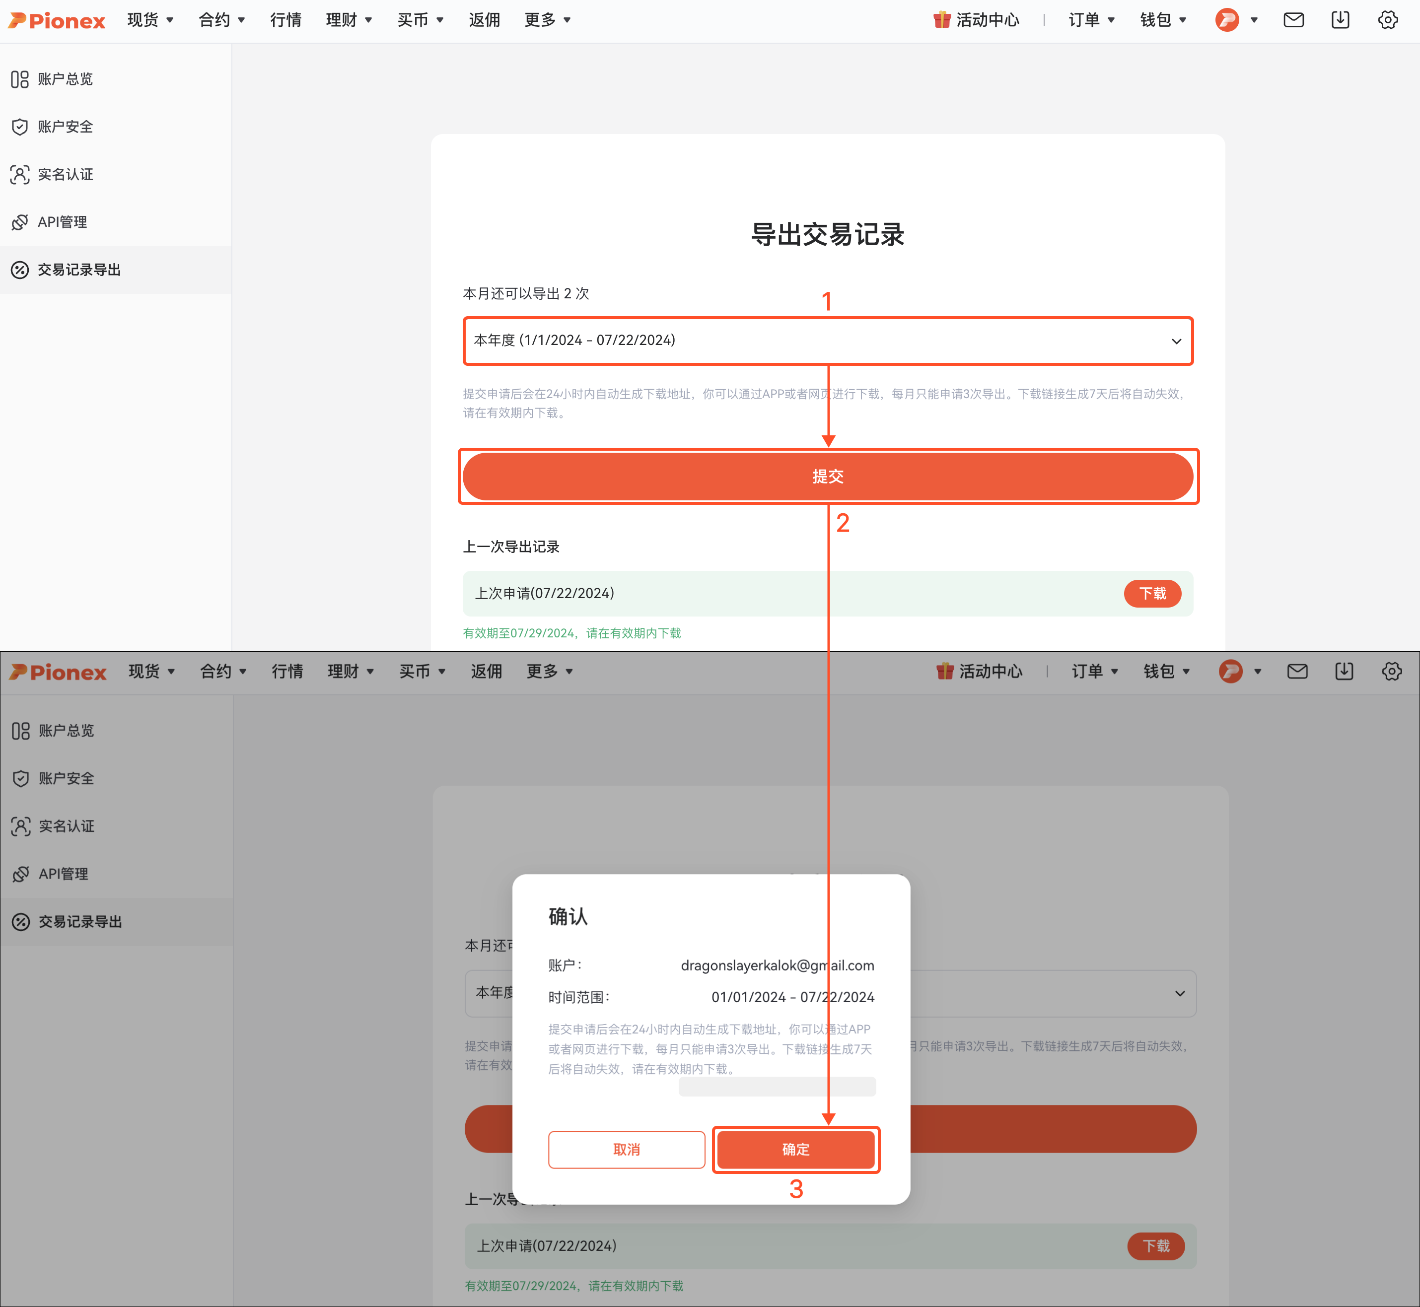The height and width of the screenshot is (1307, 1420).
Task: Open 返佣 in the bottom screenshot navbar
Action: [487, 671]
